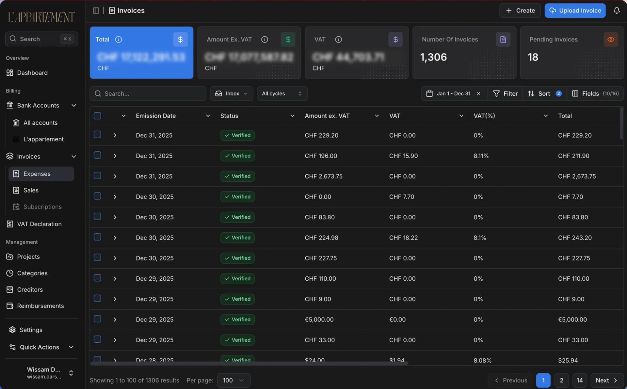Open Sales in the sidebar
The image size is (627, 389).
pos(31,190)
